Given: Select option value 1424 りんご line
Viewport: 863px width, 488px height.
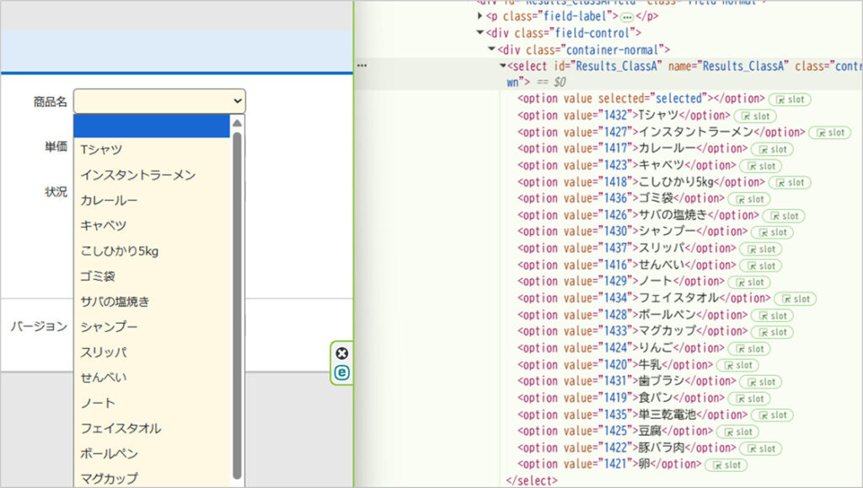Looking at the screenshot, I should (x=621, y=348).
